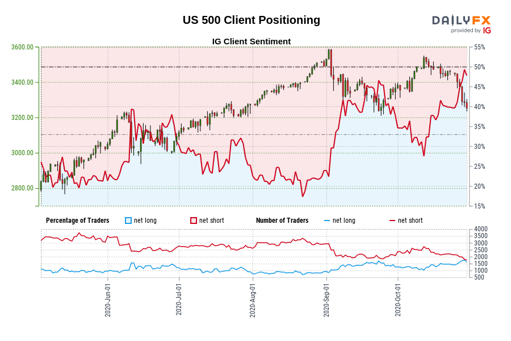The width and height of the screenshot is (511, 341).
Task: Click the red net short percentage swatch
Action: (x=194, y=221)
